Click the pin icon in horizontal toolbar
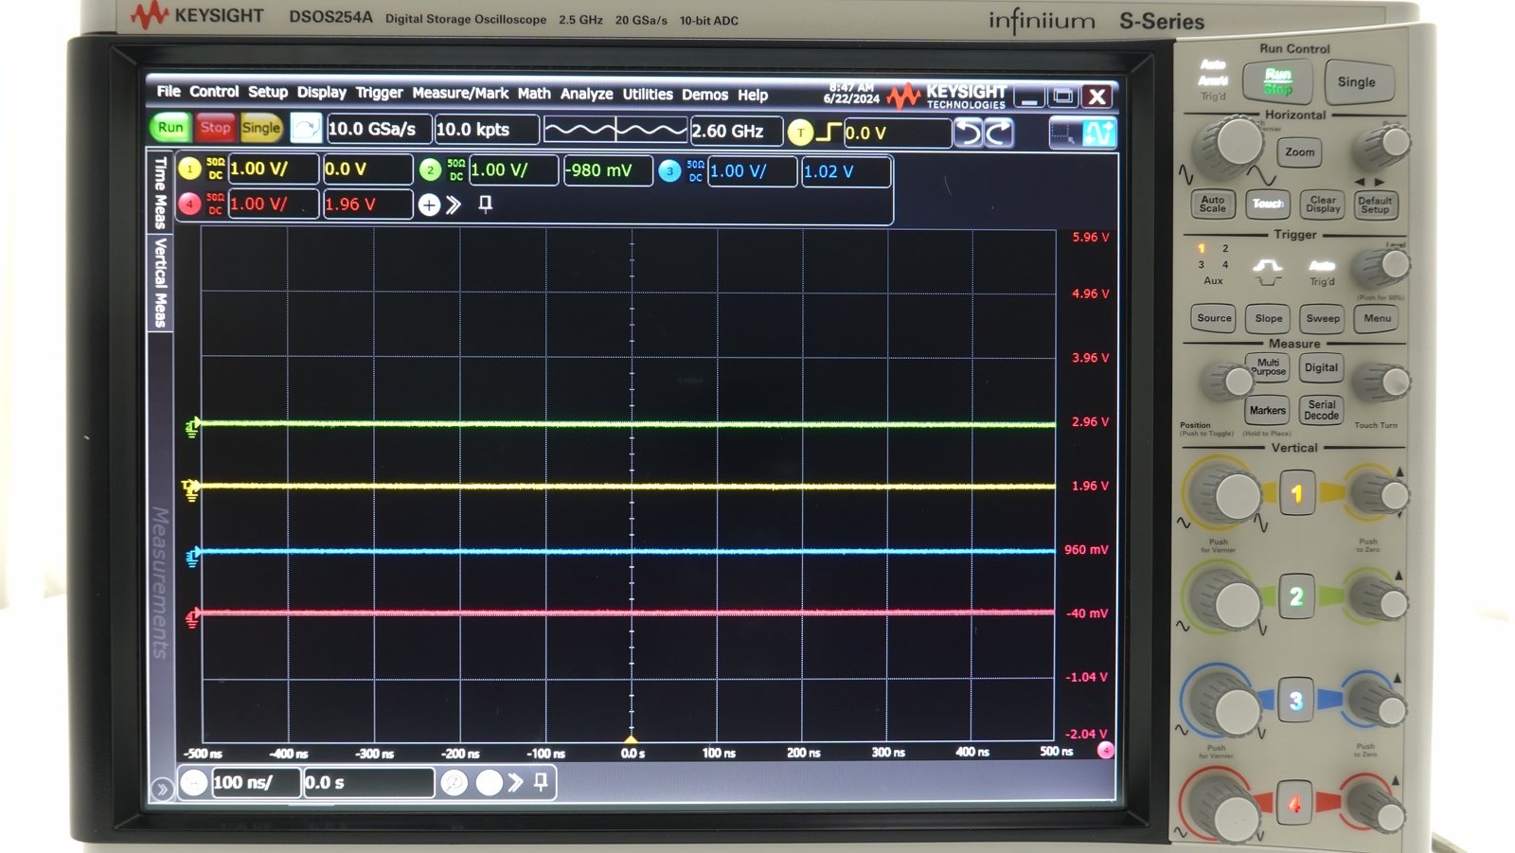The width and height of the screenshot is (1515, 853). [541, 782]
